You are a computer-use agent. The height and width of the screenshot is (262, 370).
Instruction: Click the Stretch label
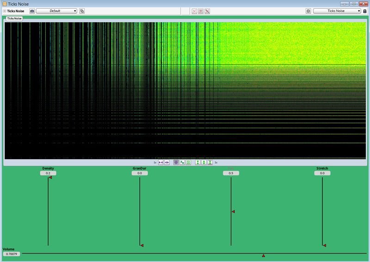click(322, 168)
